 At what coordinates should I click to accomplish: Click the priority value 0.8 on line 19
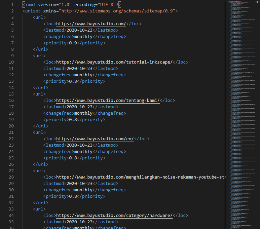[x=73, y=120]
